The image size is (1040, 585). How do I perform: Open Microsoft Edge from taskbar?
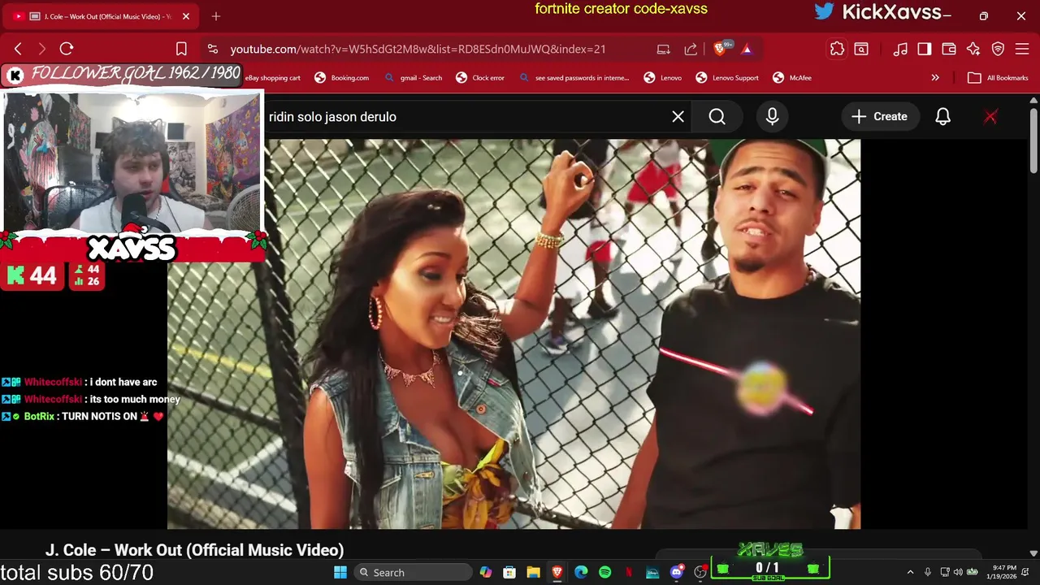click(x=581, y=573)
